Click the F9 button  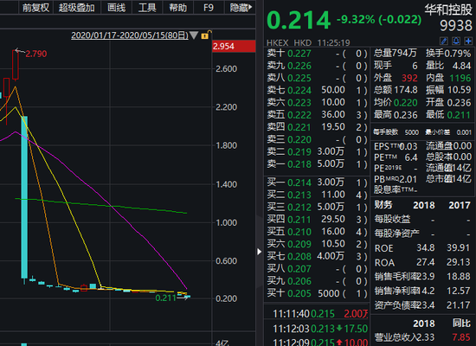point(209,8)
